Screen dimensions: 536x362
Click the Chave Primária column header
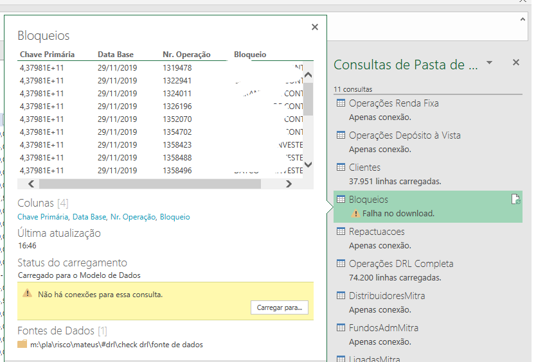47,55
